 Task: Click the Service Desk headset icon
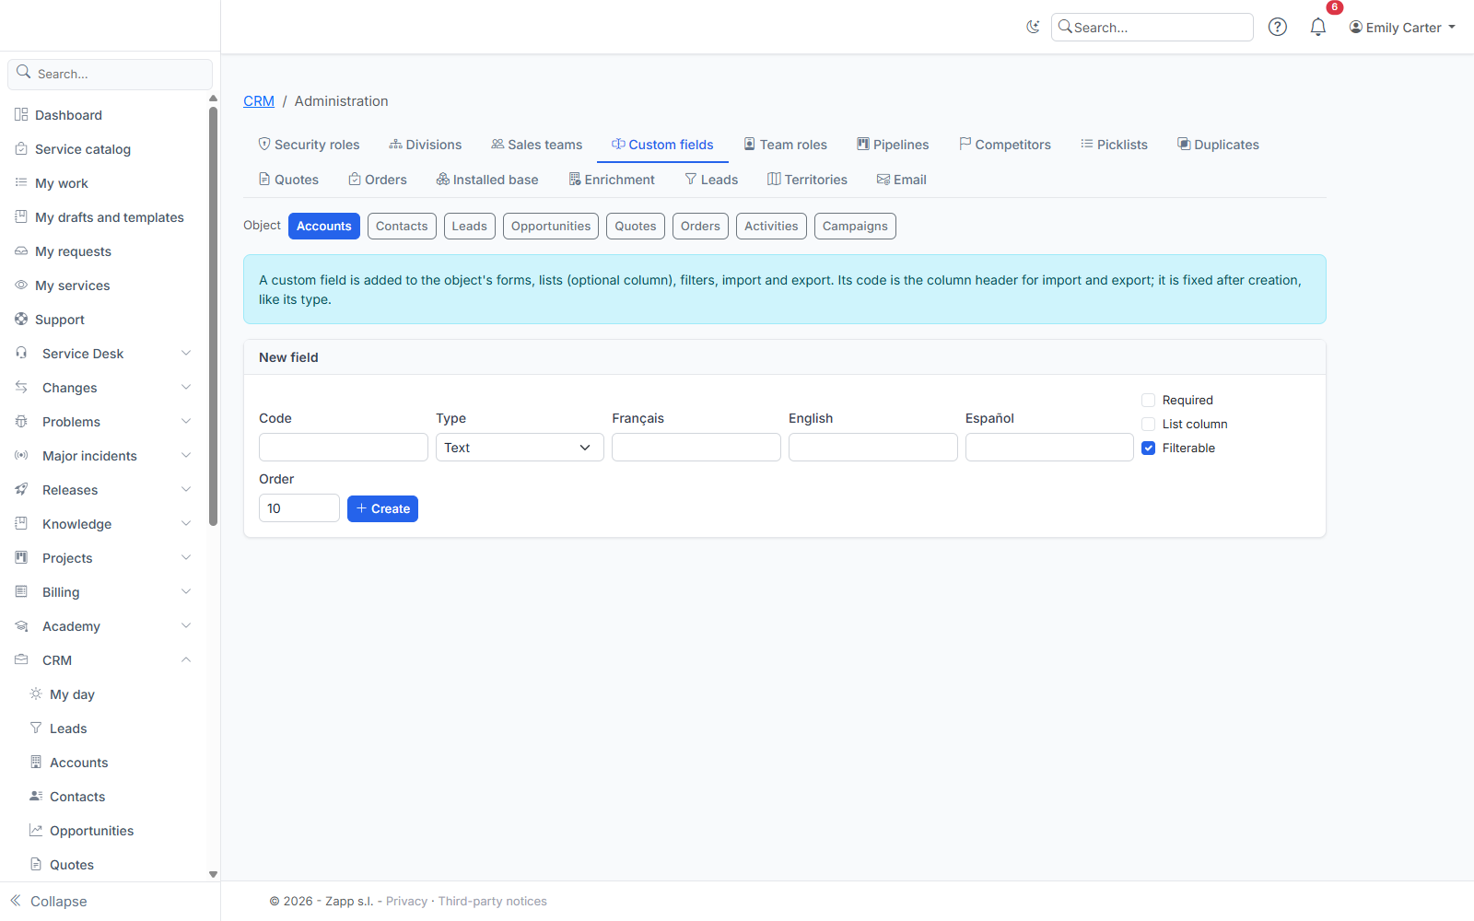click(x=21, y=354)
